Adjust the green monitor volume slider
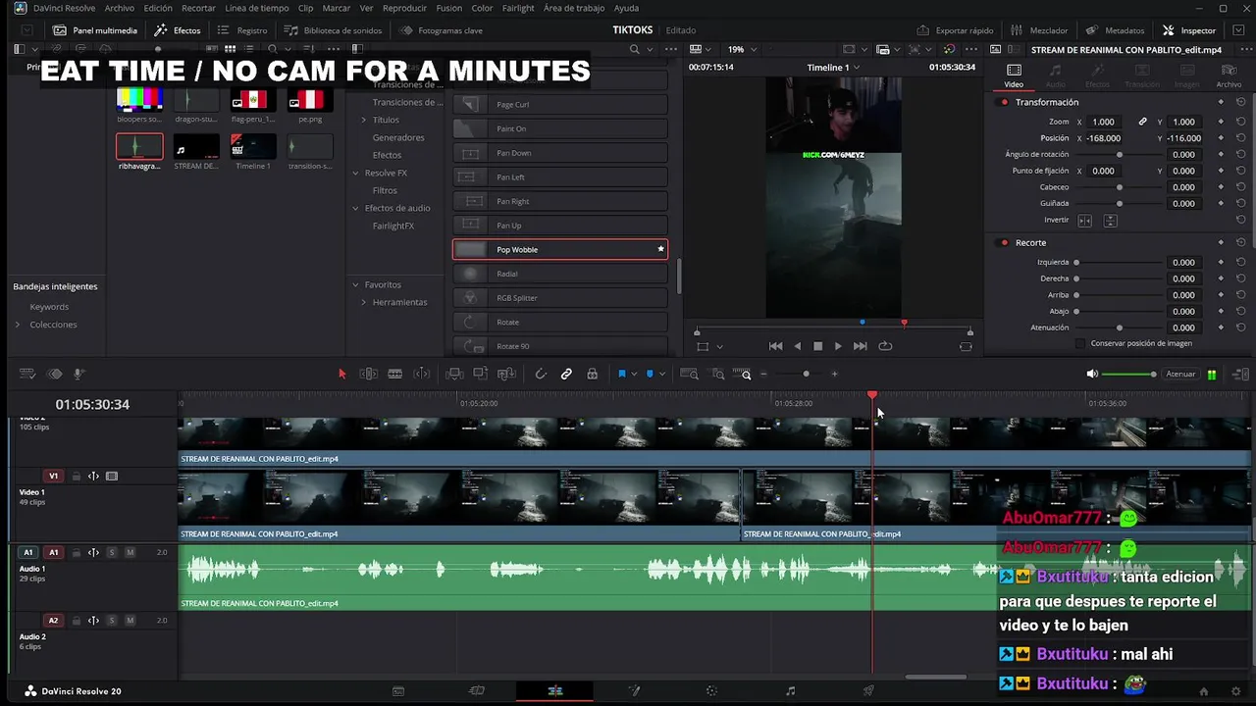 (x=1128, y=374)
